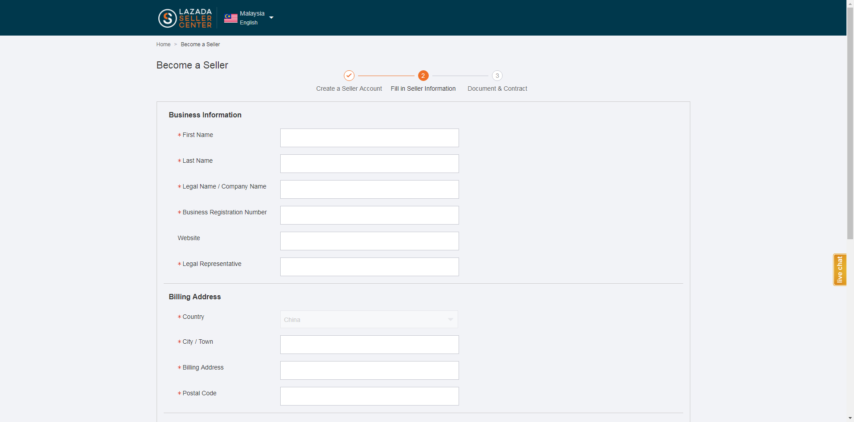Focus the Last Name input field

click(370, 164)
